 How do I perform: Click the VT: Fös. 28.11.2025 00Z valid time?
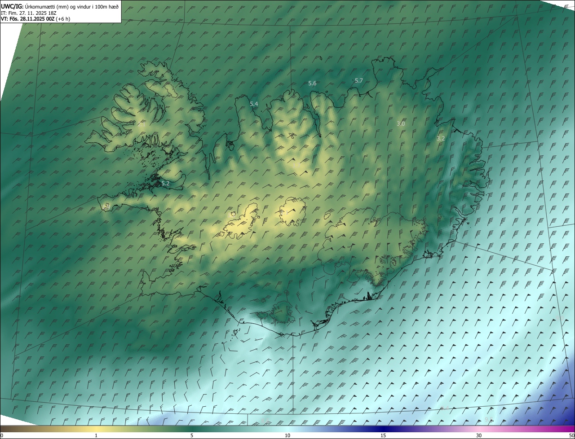[x=35, y=19]
